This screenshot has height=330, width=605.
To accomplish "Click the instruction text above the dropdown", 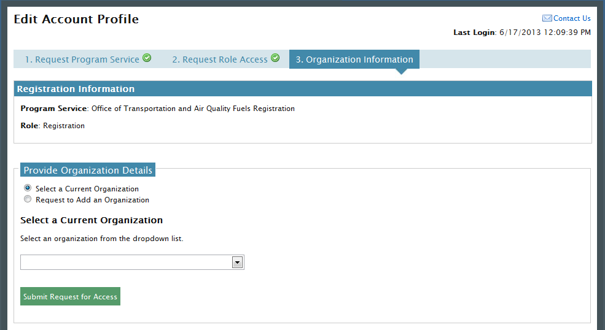I will pos(102,239).
